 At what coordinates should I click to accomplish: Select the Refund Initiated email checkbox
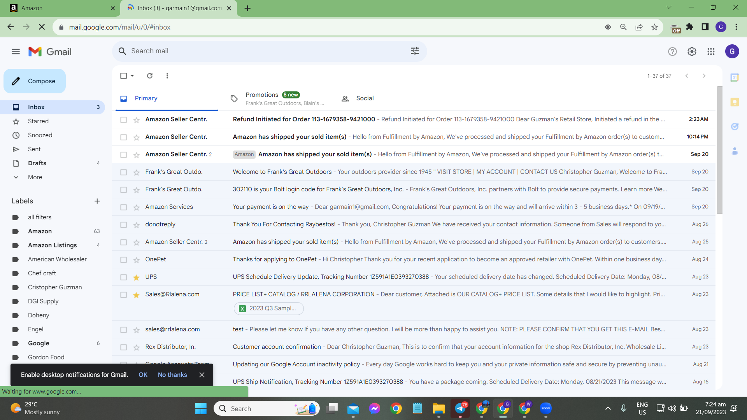[x=123, y=120]
